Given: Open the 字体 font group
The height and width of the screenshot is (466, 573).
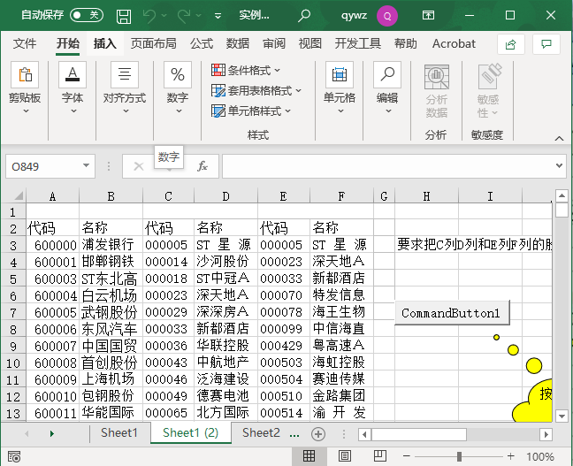Looking at the screenshot, I should tap(73, 88).
